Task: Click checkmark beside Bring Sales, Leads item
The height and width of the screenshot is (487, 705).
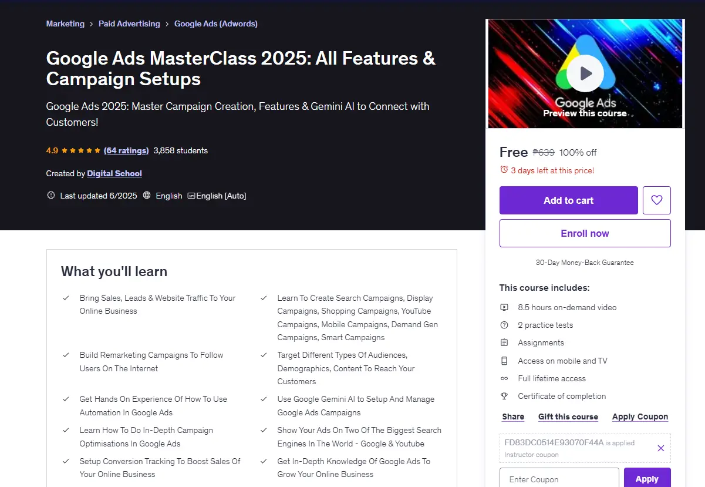Action: [x=66, y=298]
